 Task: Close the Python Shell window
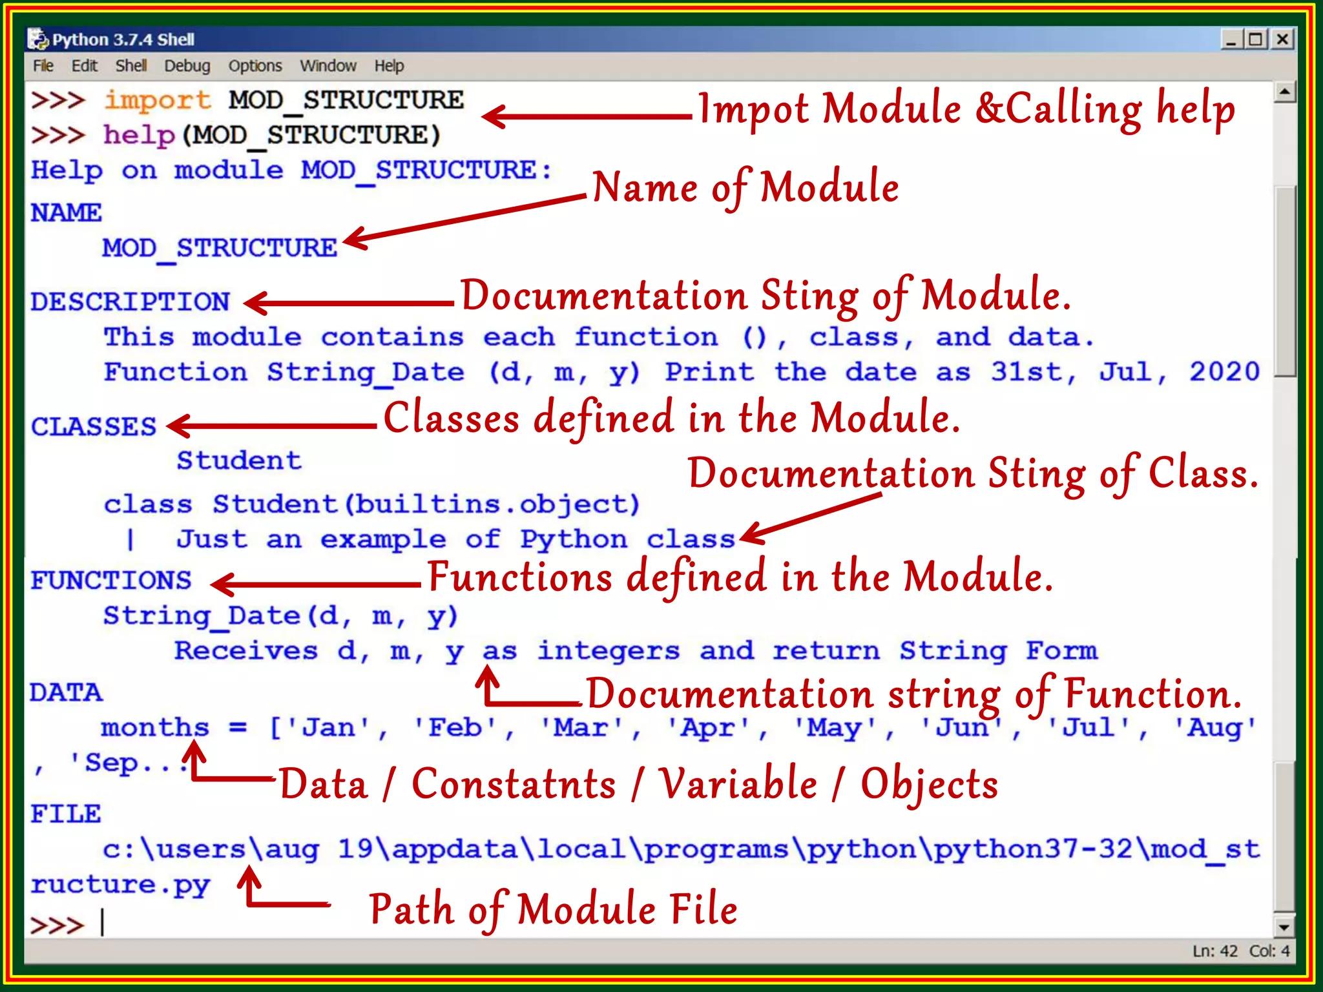[1282, 39]
